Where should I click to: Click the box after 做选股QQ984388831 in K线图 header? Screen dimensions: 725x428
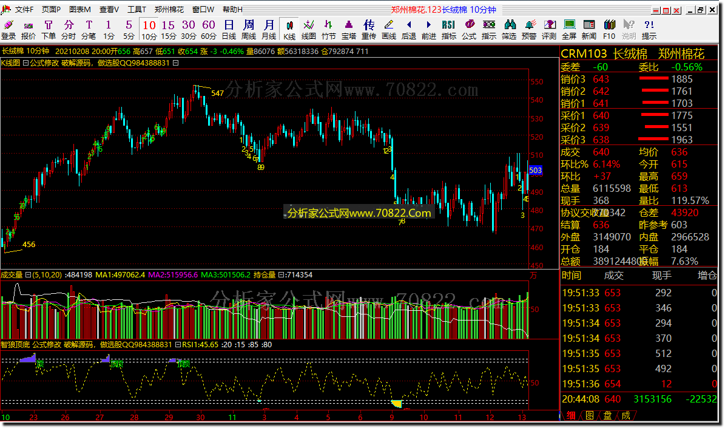(176, 63)
